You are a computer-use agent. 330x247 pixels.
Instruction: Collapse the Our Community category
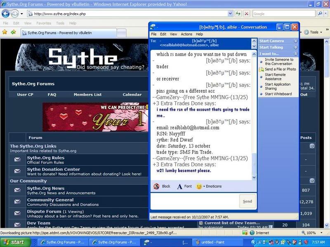312,180
